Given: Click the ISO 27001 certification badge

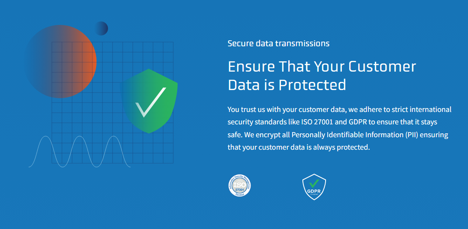Looking at the screenshot, I should [x=239, y=186].
